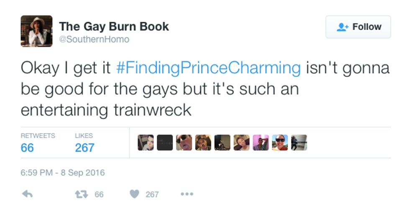
Task: Click the liker avatar with the dog-filter selfie
Action: 203,143
